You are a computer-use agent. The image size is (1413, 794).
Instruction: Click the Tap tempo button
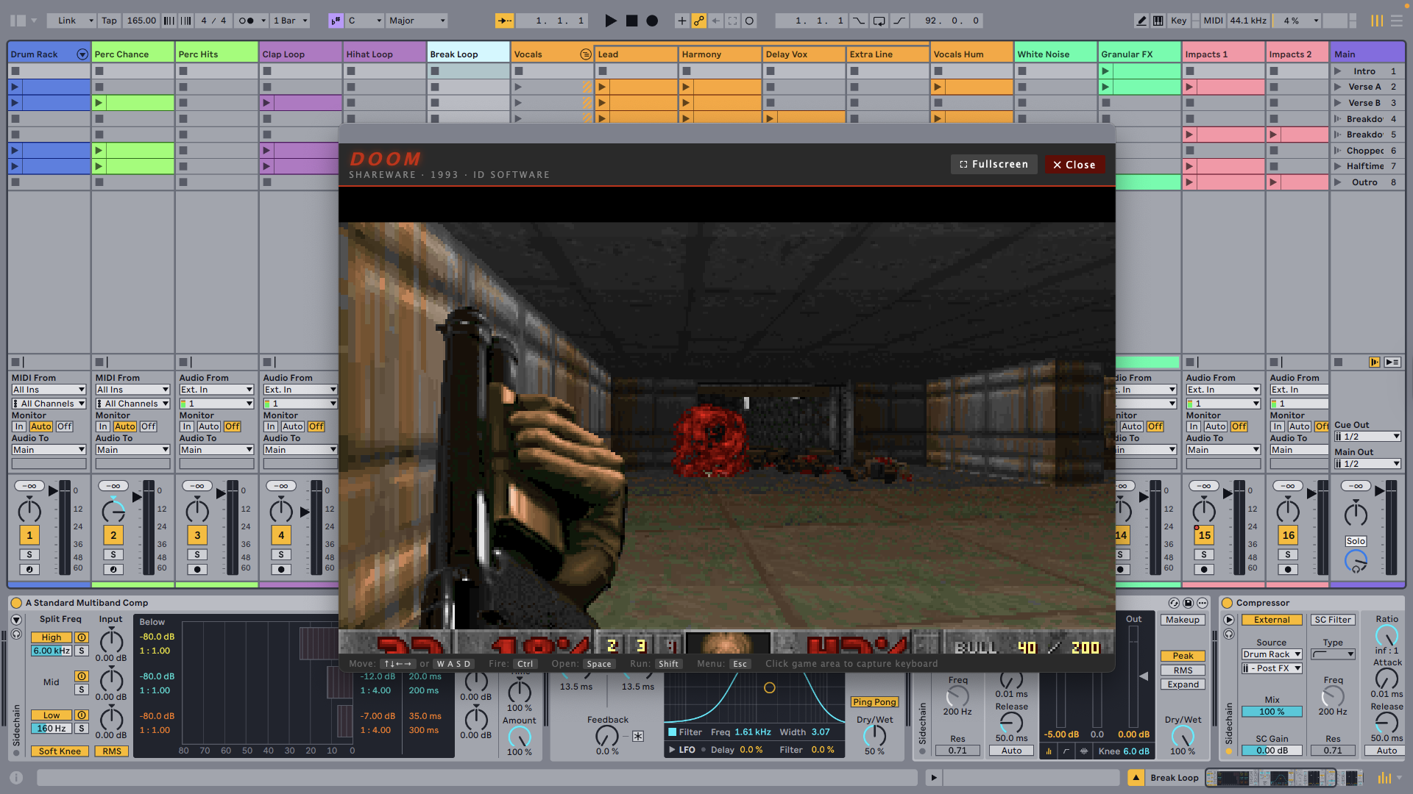[x=109, y=21]
